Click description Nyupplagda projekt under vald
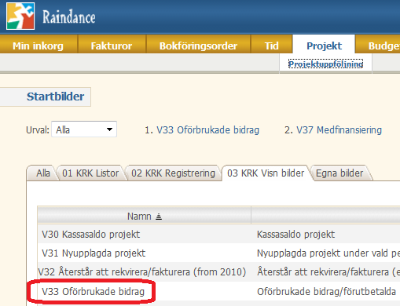This screenshot has height=306, width=400. coord(328,253)
